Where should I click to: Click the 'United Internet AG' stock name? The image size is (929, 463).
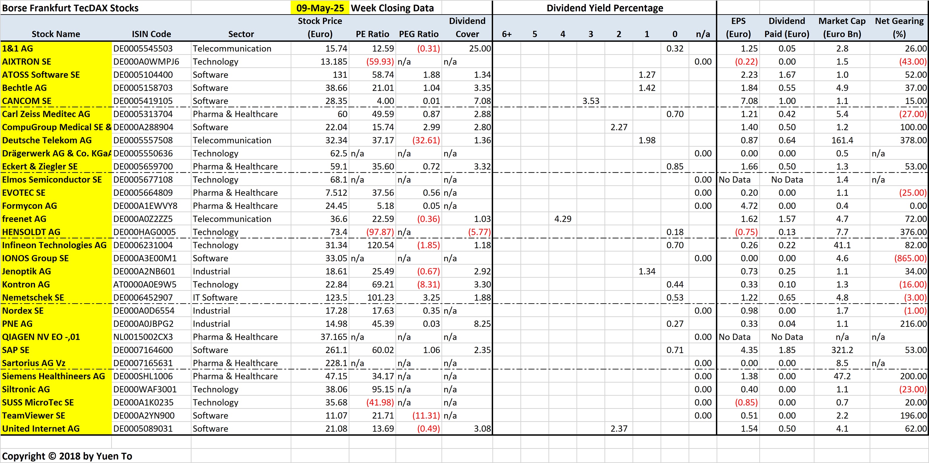point(56,428)
